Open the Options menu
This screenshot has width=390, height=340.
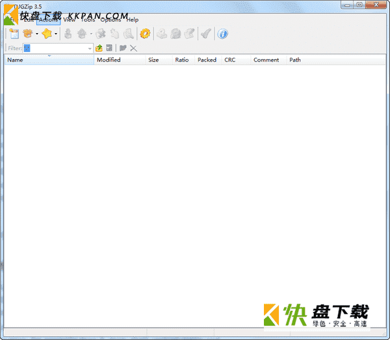click(x=110, y=19)
